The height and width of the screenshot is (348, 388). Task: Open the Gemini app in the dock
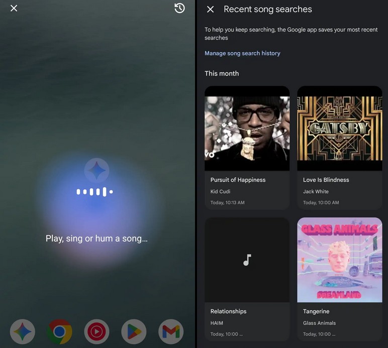tap(23, 331)
